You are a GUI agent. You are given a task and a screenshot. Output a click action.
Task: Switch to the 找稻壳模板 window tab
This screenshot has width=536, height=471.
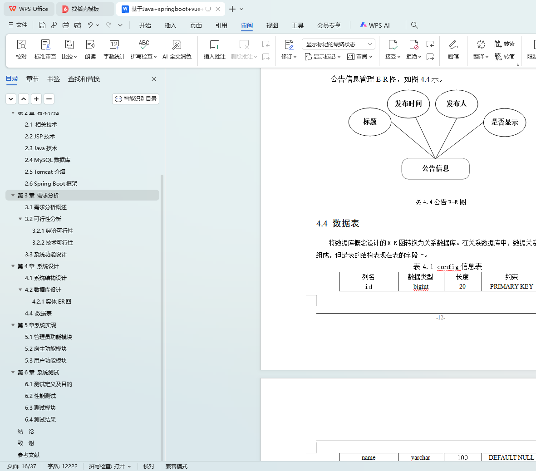coord(85,9)
